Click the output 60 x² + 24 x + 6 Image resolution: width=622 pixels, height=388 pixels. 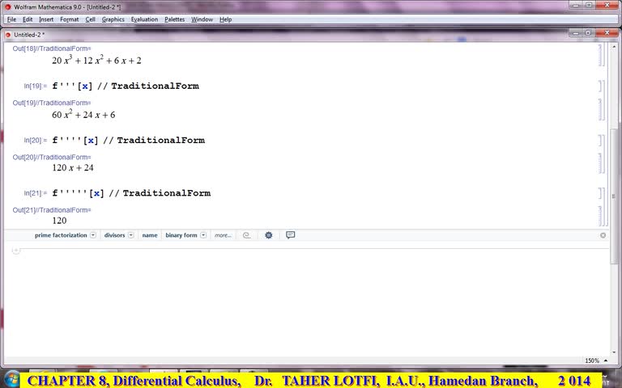pyautogui.click(x=83, y=115)
